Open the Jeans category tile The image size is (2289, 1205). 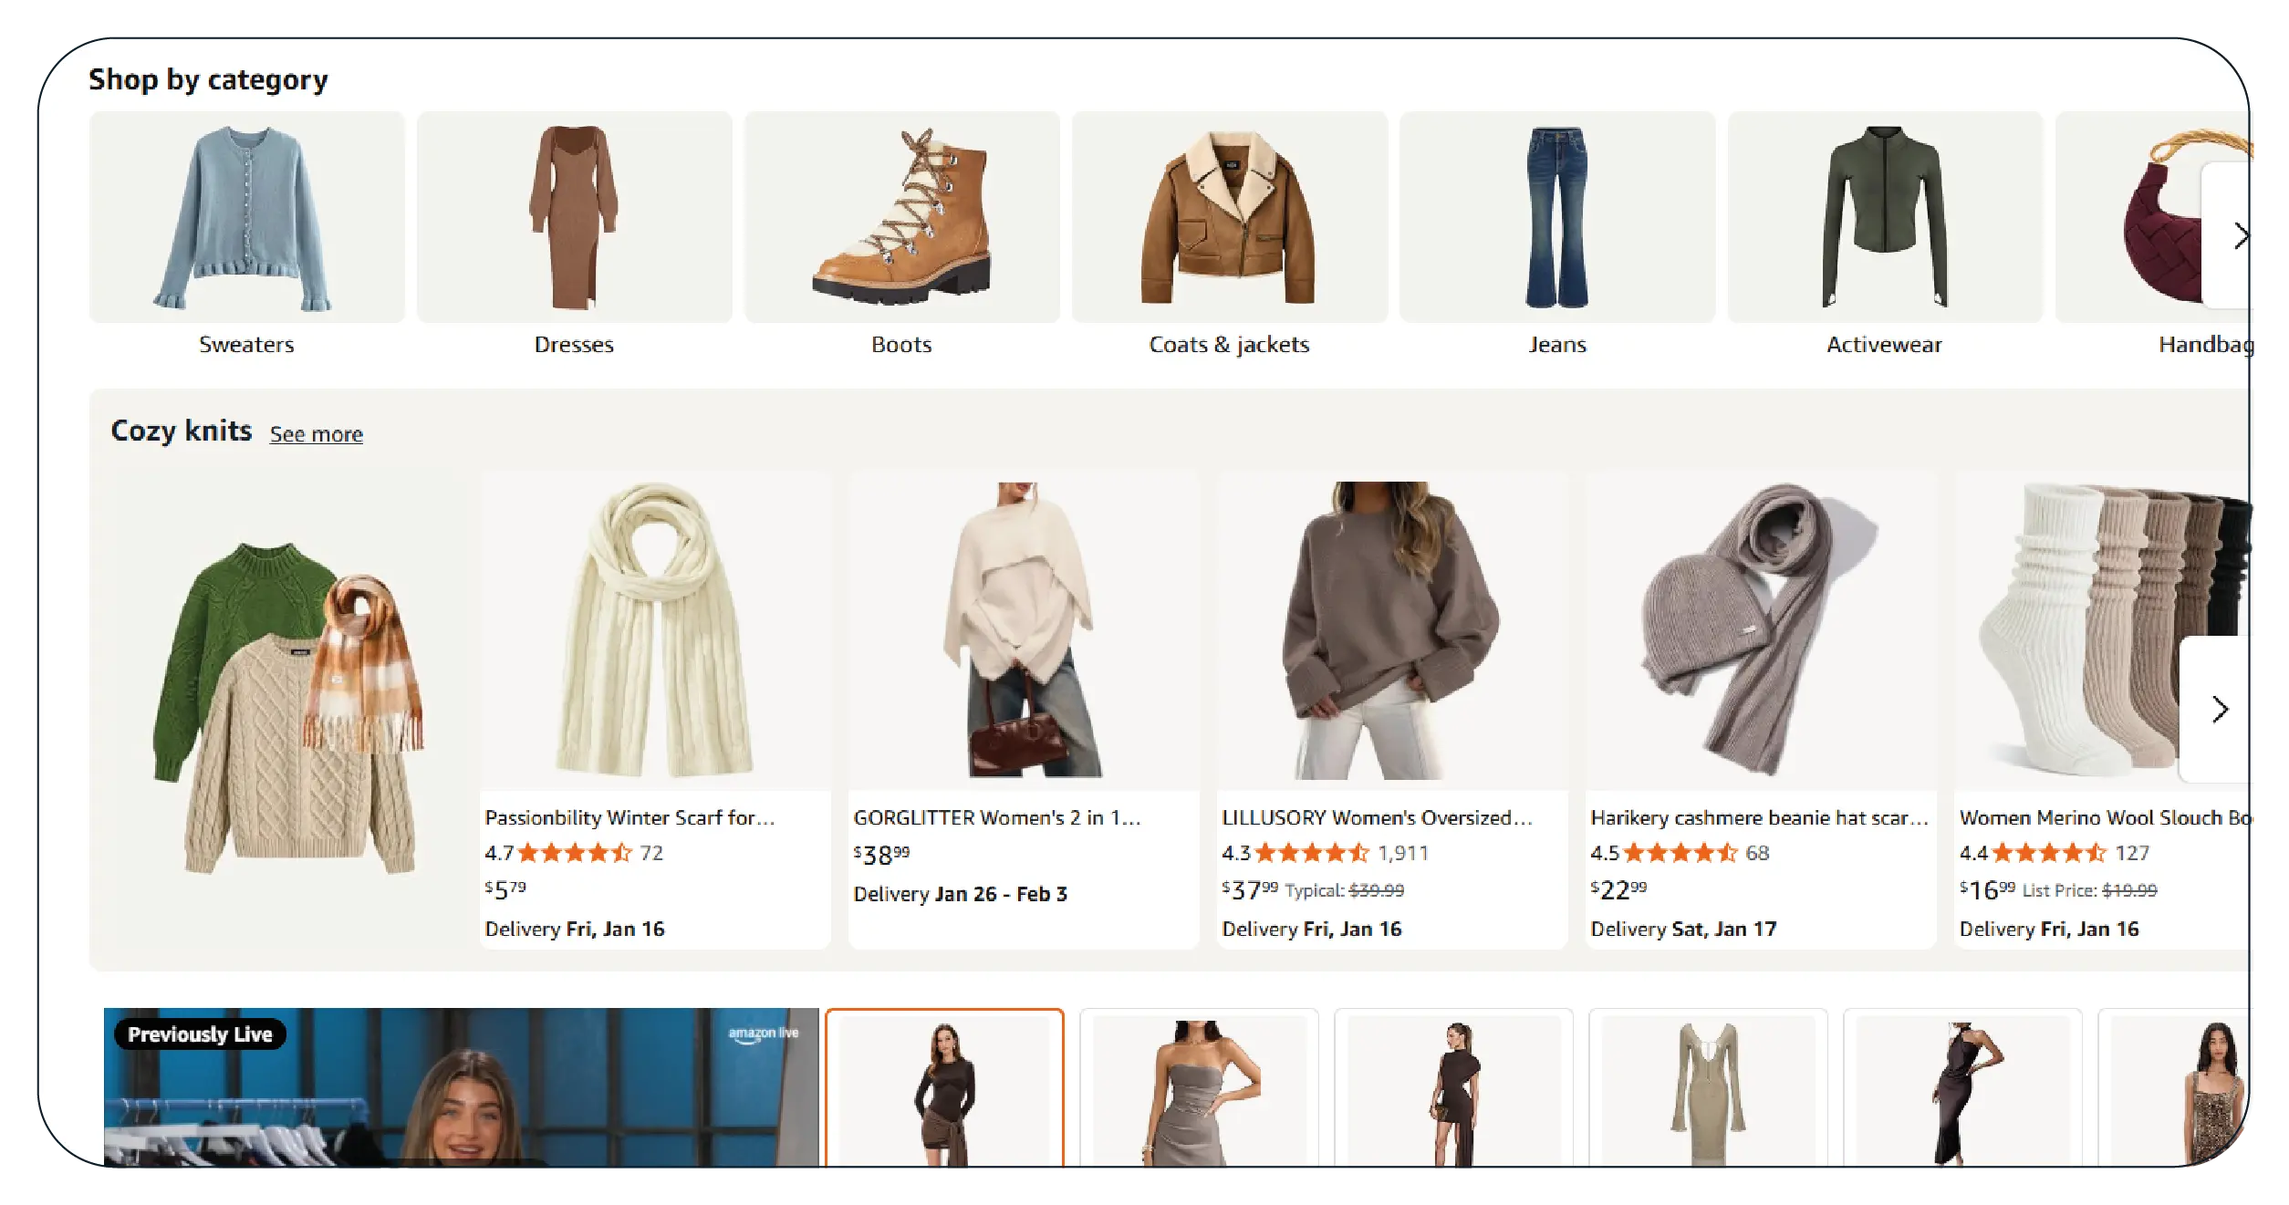(1556, 217)
